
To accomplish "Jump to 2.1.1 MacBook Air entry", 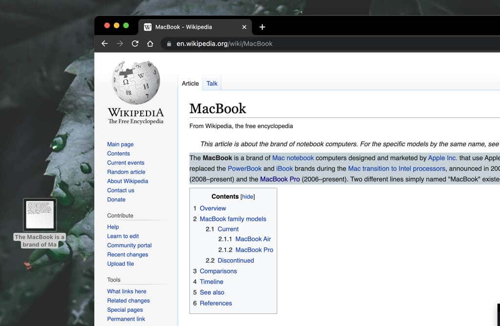I will pos(253,239).
